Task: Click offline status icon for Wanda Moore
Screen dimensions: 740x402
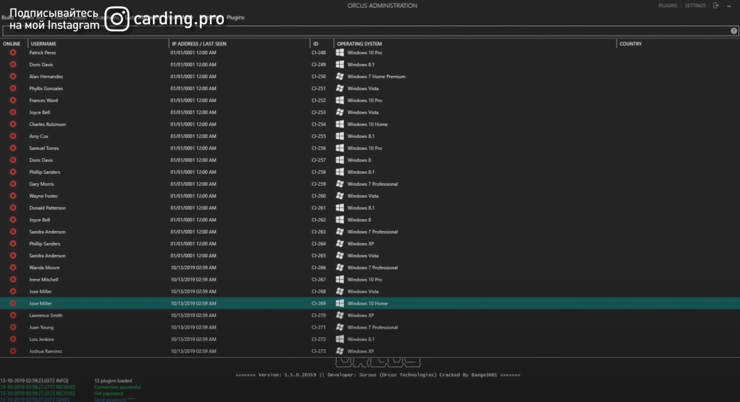Action: click(x=13, y=268)
